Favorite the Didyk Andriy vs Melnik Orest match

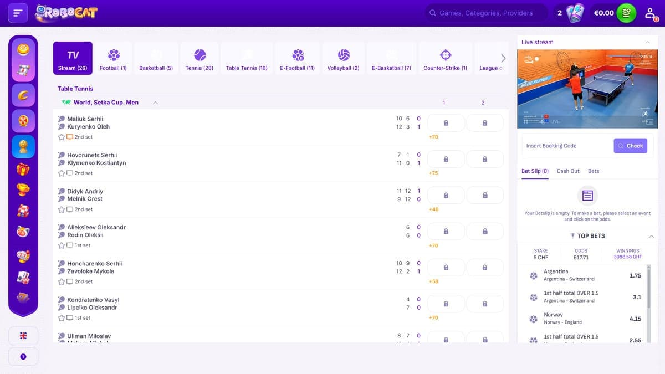point(62,209)
